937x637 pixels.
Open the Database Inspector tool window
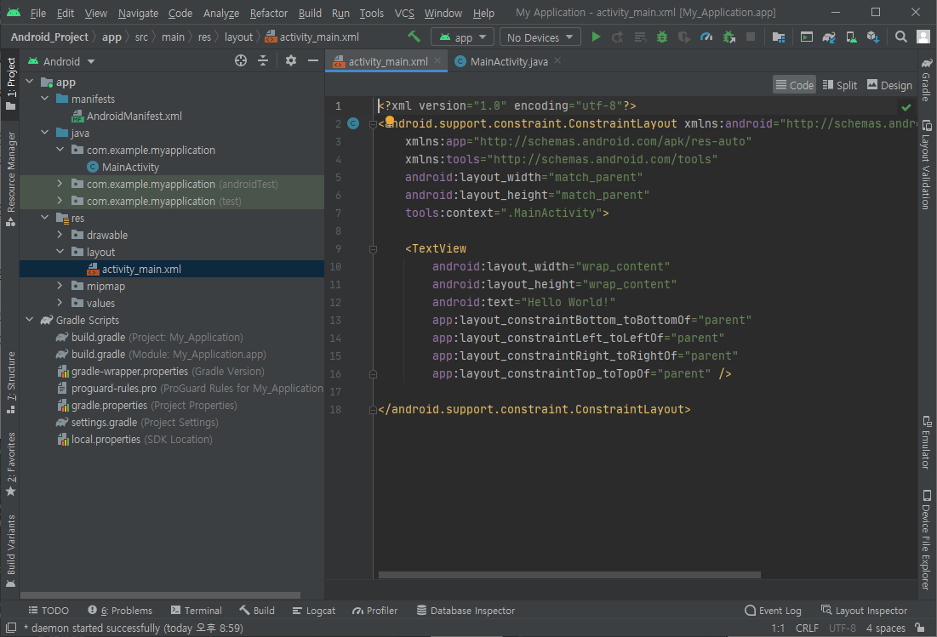coord(466,610)
